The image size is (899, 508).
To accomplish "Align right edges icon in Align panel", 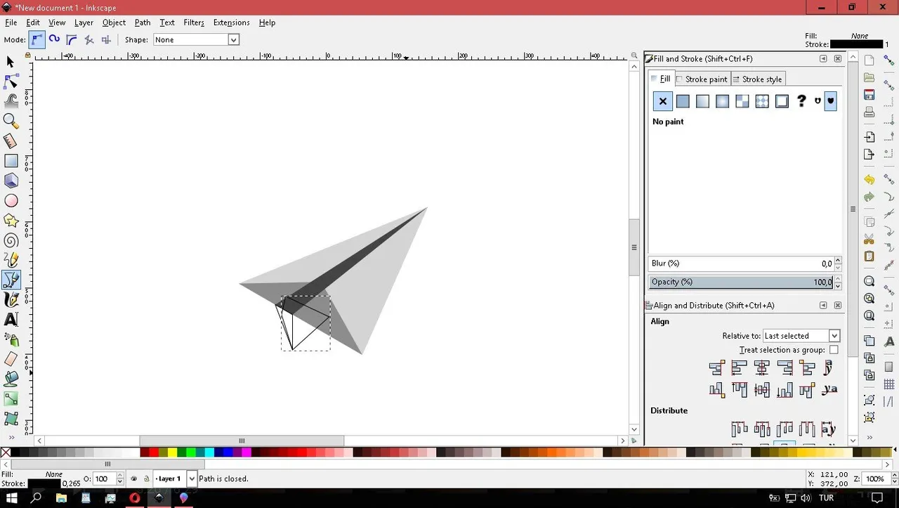I will (x=785, y=367).
